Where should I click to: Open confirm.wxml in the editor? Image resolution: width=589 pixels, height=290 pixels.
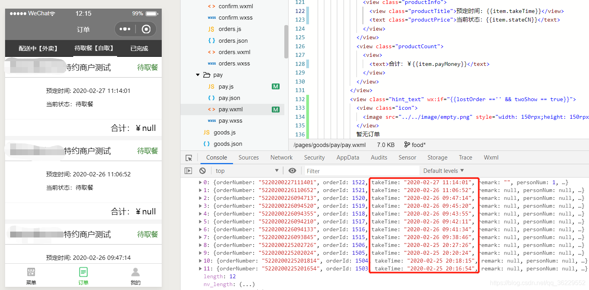(235, 6)
